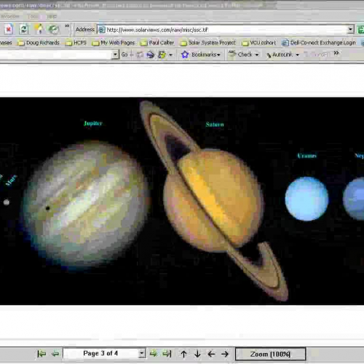Open the Help menu
The image size is (364, 364).
52,17
